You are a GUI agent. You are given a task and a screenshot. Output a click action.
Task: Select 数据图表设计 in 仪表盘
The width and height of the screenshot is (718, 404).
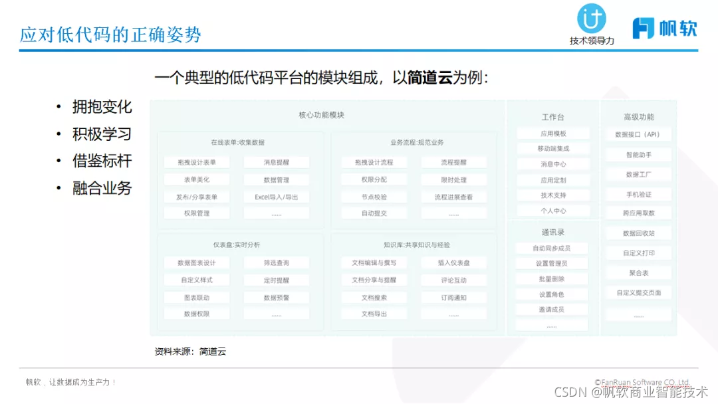pyautogui.click(x=196, y=262)
